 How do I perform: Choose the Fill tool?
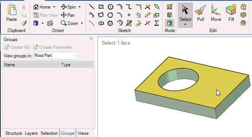tap(231, 13)
